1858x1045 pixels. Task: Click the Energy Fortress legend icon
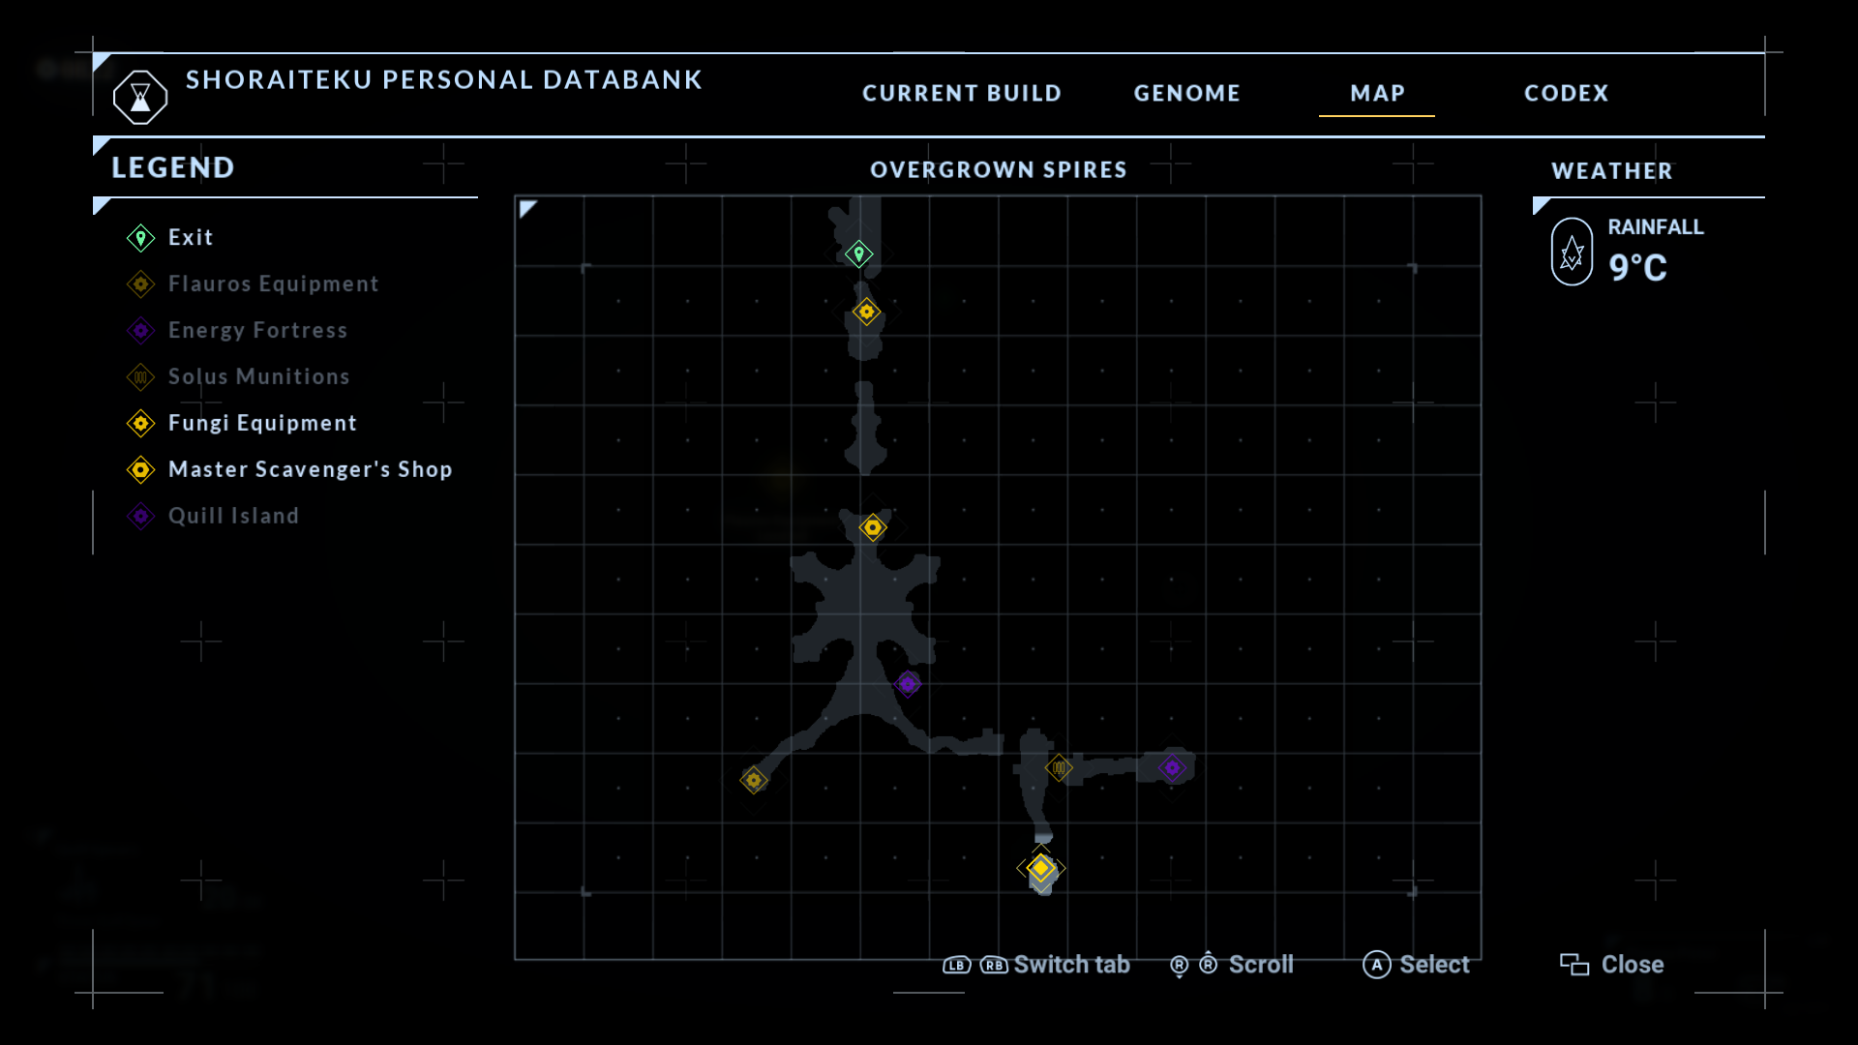pyautogui.click(x=141, y=330)
